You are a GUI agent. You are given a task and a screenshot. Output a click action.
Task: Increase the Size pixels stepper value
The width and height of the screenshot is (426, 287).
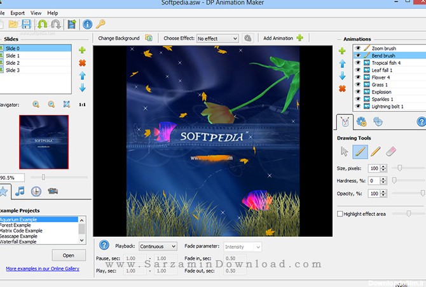click(383, 166)
